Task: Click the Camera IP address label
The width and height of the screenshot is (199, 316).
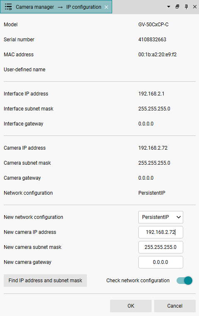Action: (25, 148)
